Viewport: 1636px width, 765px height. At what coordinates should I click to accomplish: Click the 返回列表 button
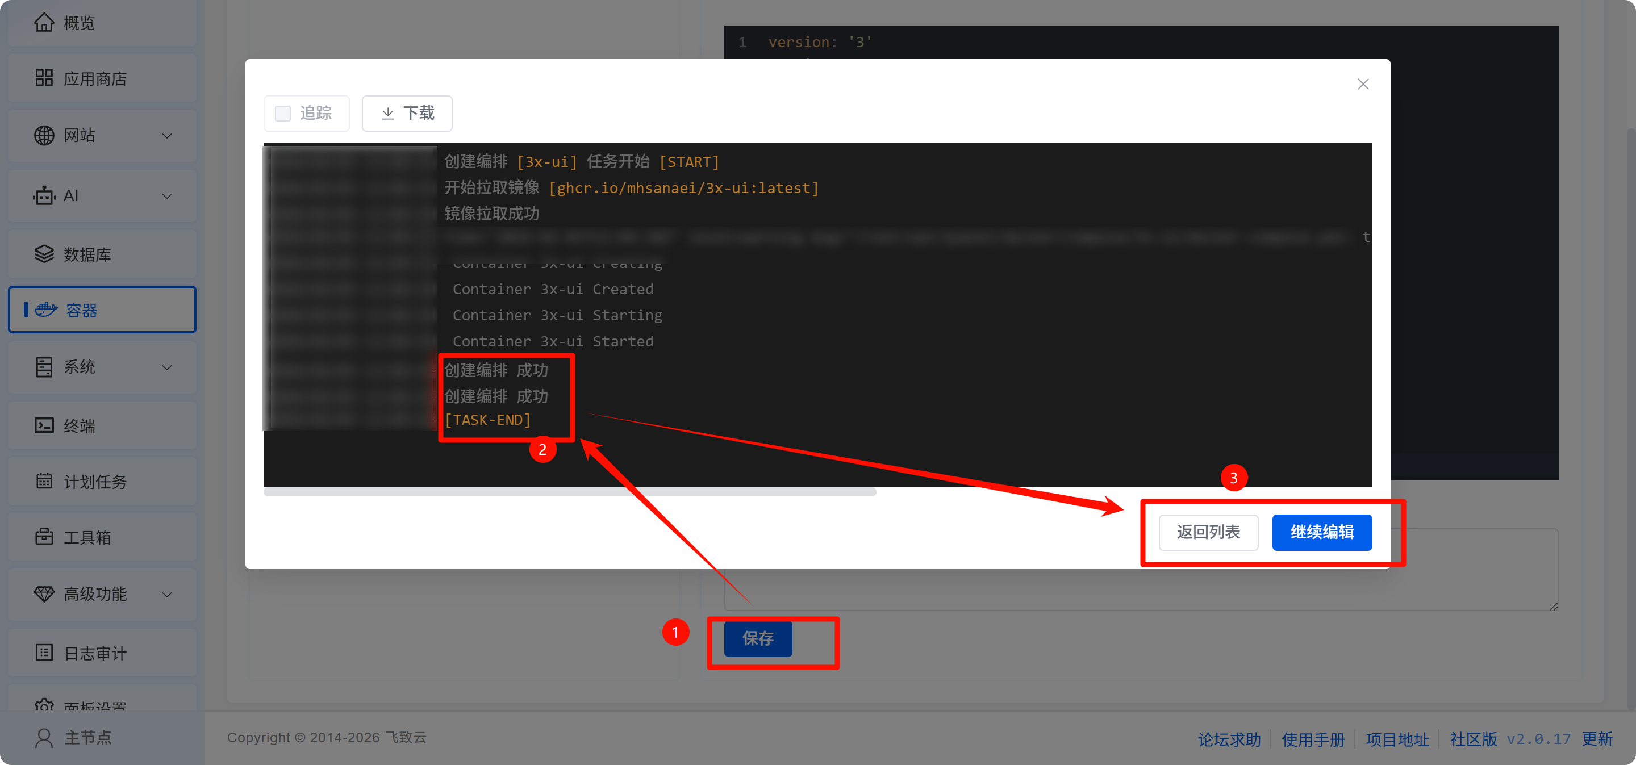click(1208, 532)
